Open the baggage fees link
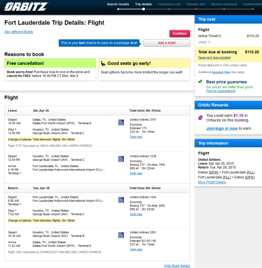262x268 pixels. click(221, 72)
